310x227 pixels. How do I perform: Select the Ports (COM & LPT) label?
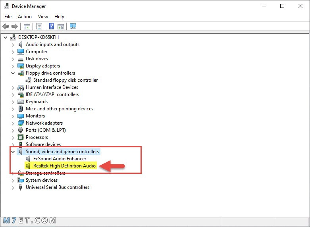pos(46,130)
